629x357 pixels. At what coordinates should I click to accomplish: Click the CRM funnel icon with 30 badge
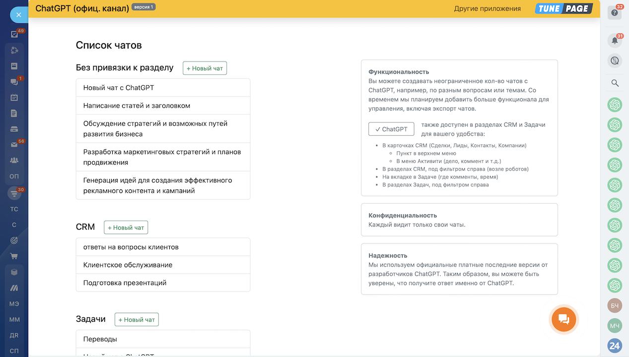[x=14, y=193]
